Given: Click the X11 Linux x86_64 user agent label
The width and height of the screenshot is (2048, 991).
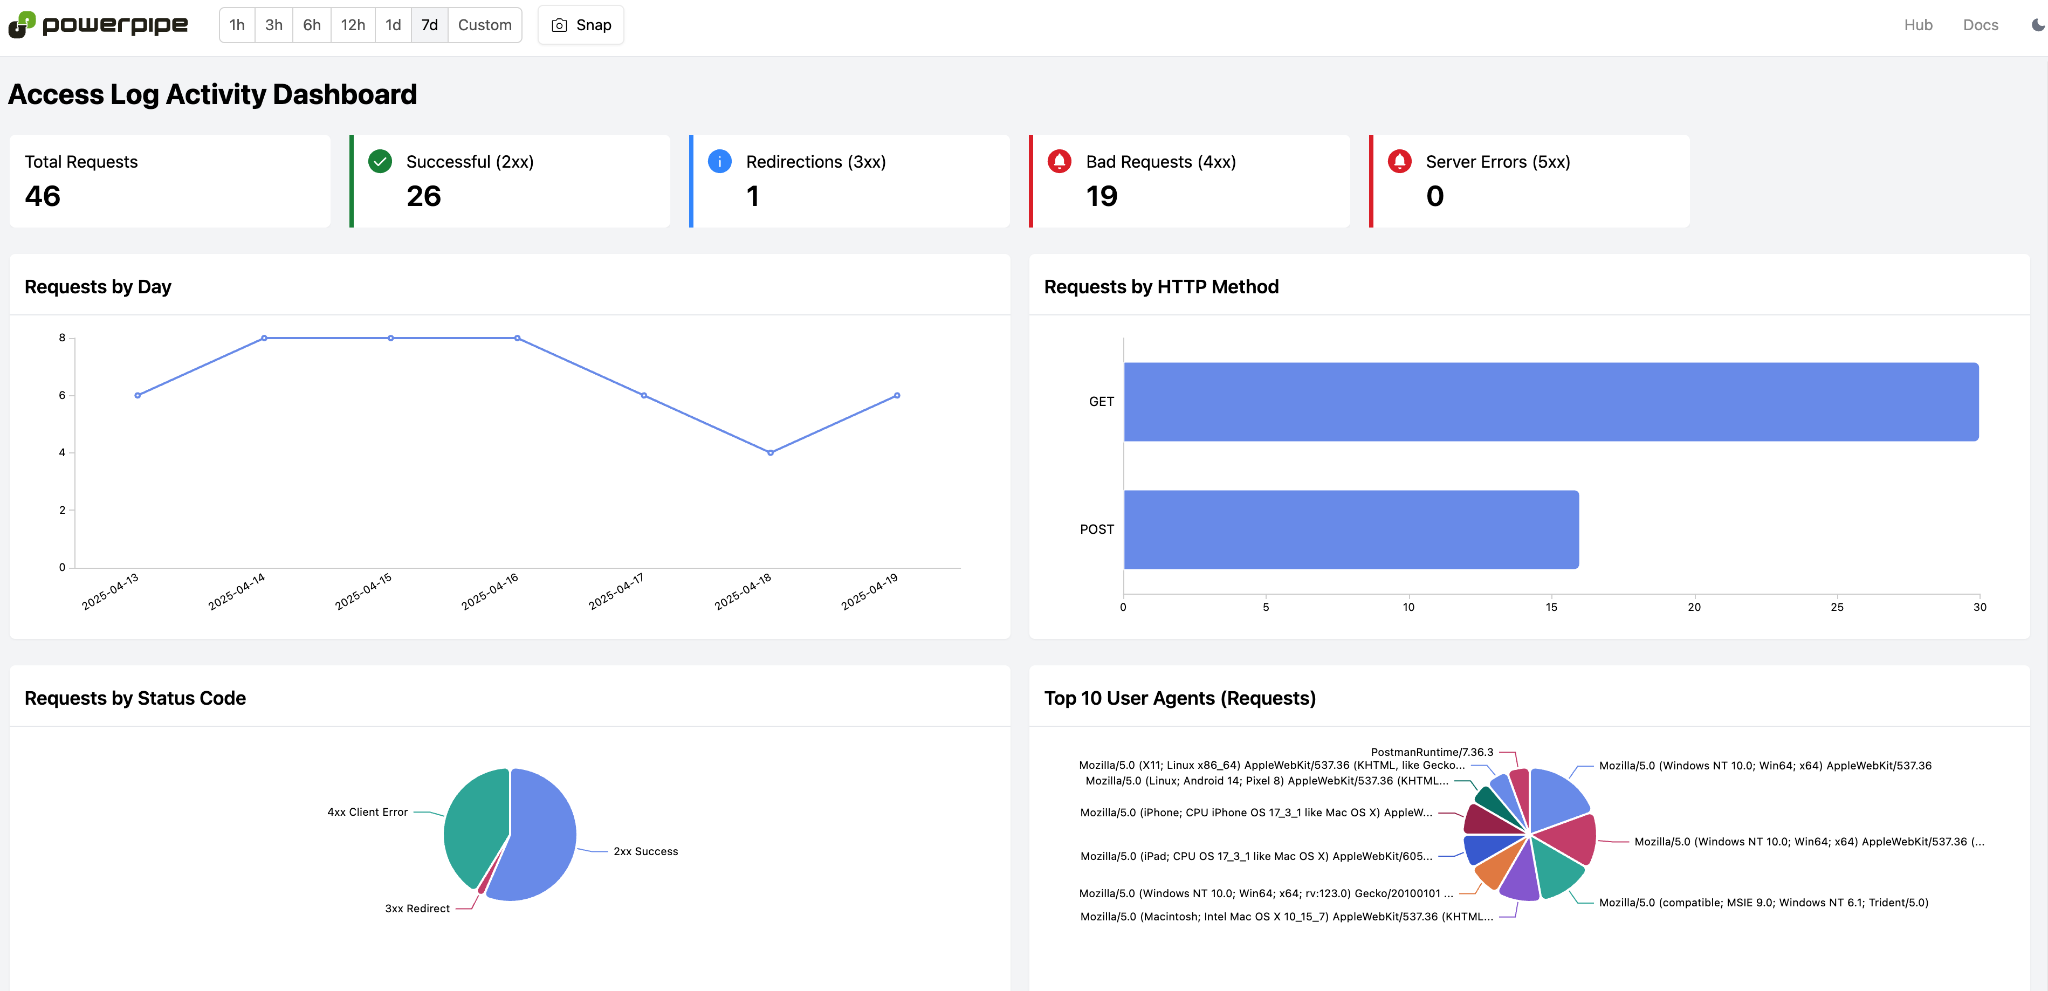Looking at the screenshot, I should (1272, 765).
